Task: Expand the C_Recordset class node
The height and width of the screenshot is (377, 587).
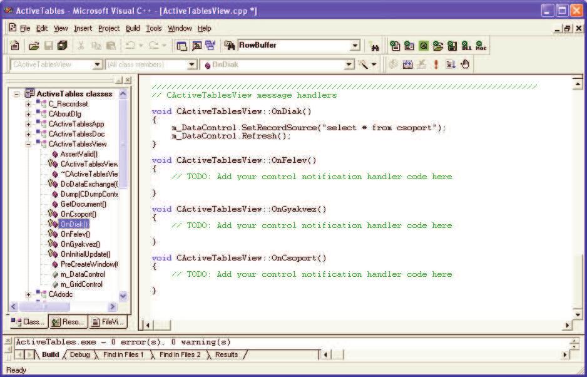Action: (28, 104)
